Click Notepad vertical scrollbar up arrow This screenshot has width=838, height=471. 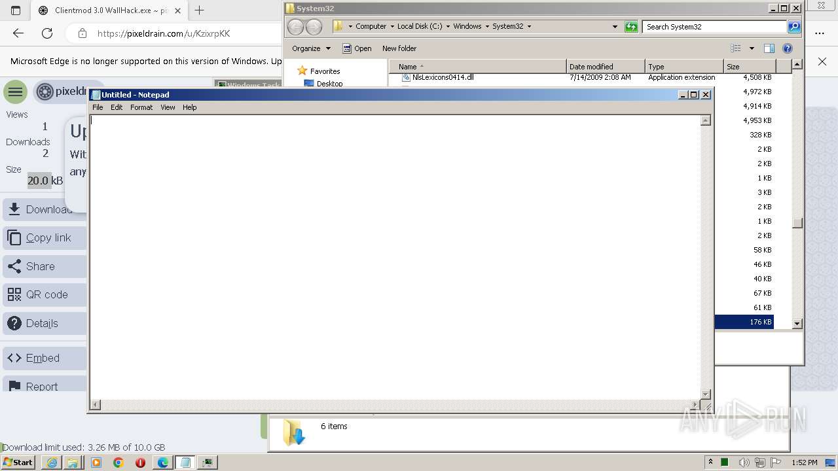pos(706,120)
